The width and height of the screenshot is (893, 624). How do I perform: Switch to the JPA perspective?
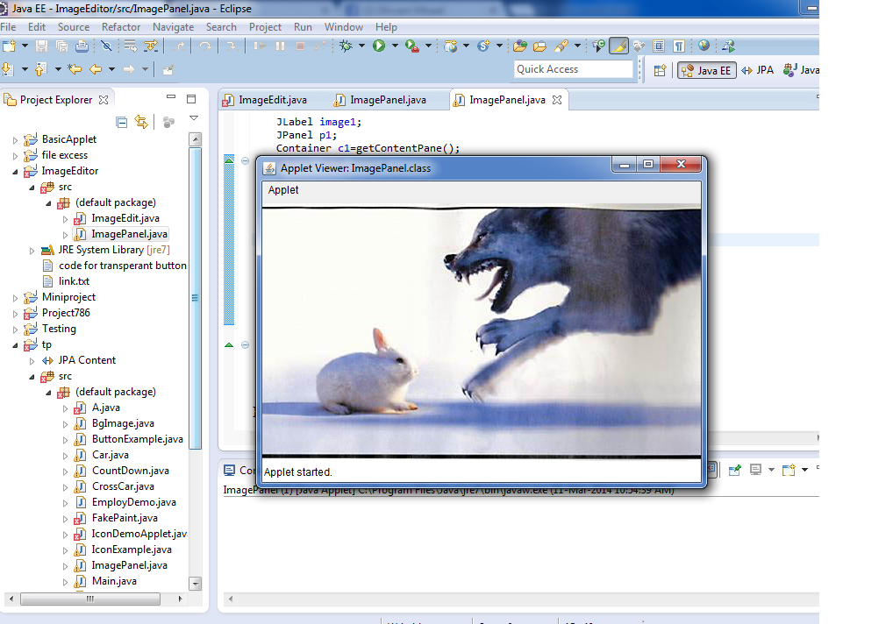[757, 70]
